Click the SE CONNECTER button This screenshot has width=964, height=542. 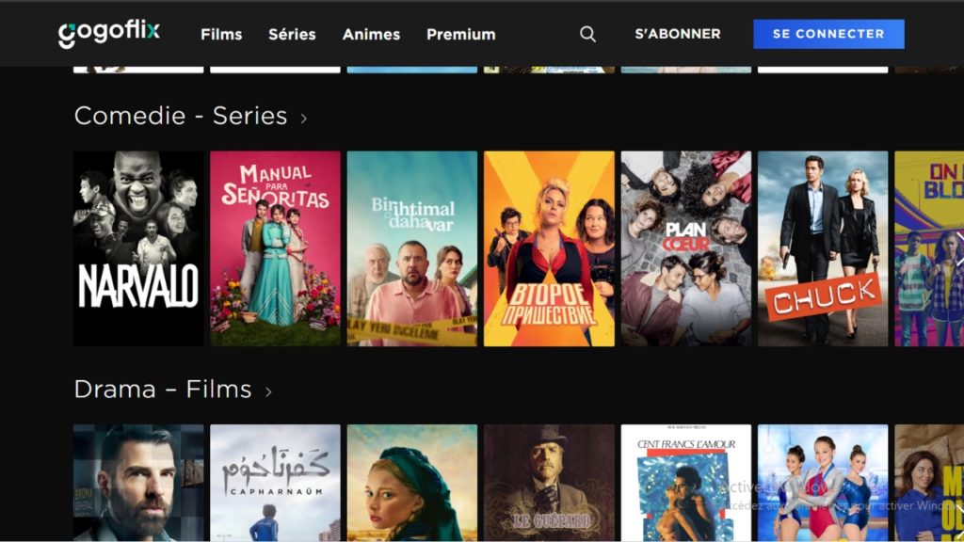(x=828, y=34)
